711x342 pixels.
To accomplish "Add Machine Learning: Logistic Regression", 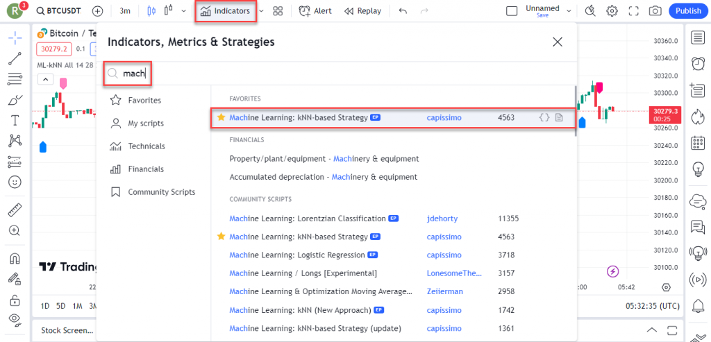I will click(297, 255).
